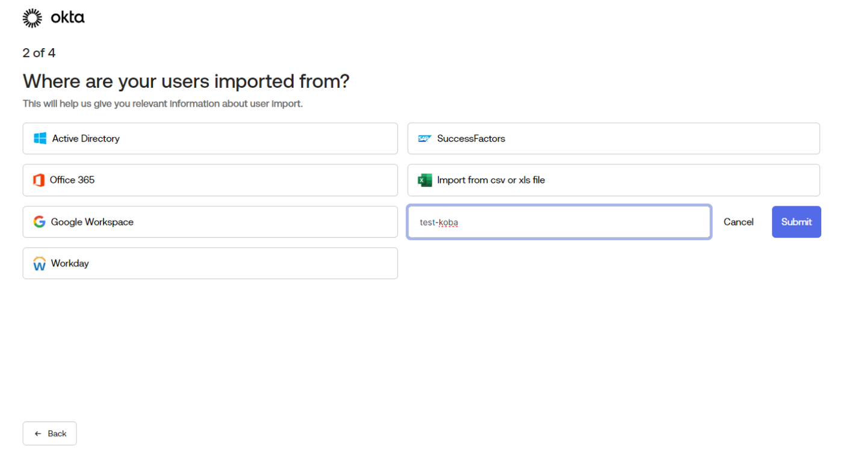The height and width of the screenshot is (453, 867).
Task: Select Import from csv or xls file
Action: pyautogui.click(x=614, y=180)
